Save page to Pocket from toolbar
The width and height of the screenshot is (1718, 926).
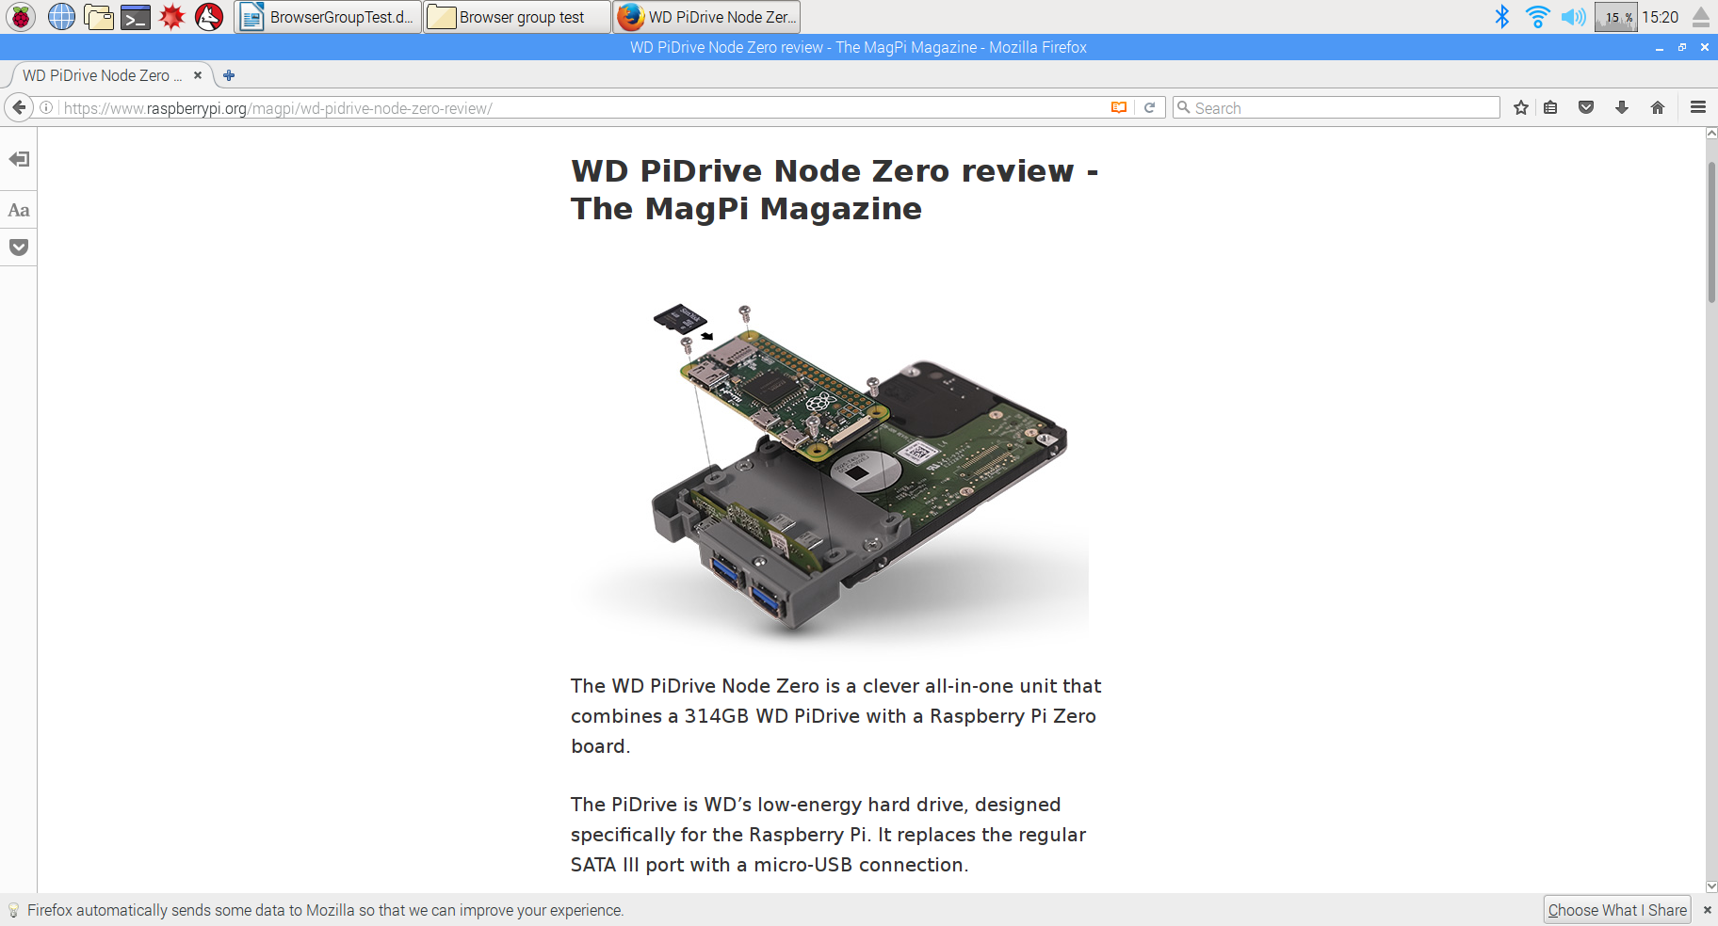tap(1586, 107)
